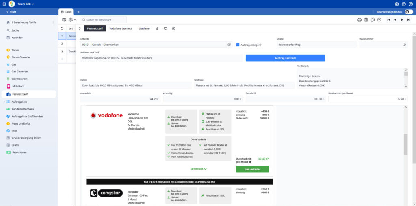
Task: Open Kundendatenbank in the sidebar
Action: 23,109
